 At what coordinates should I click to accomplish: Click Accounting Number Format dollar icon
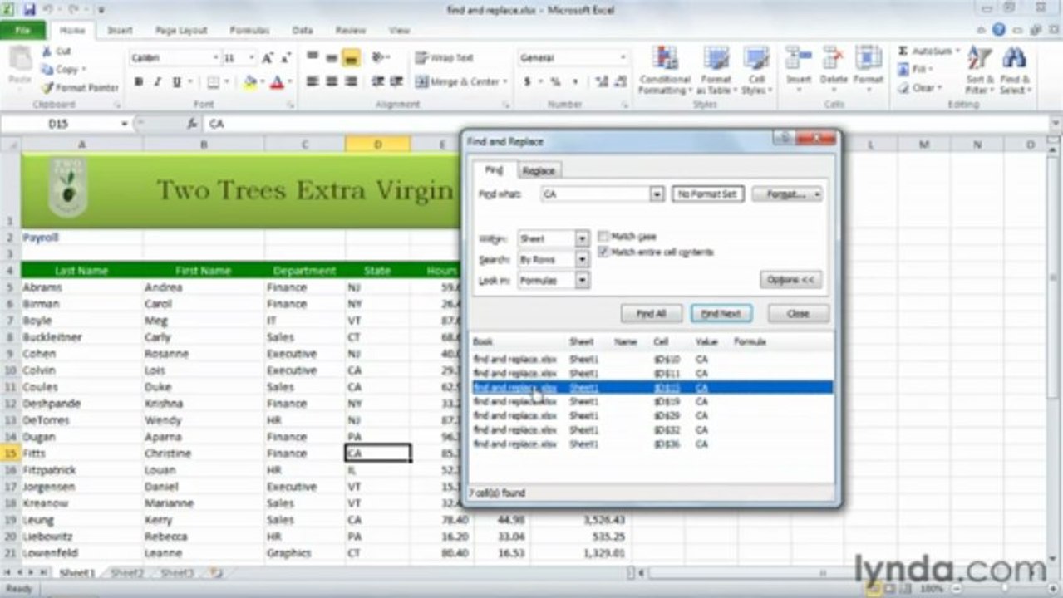(527, 82)
